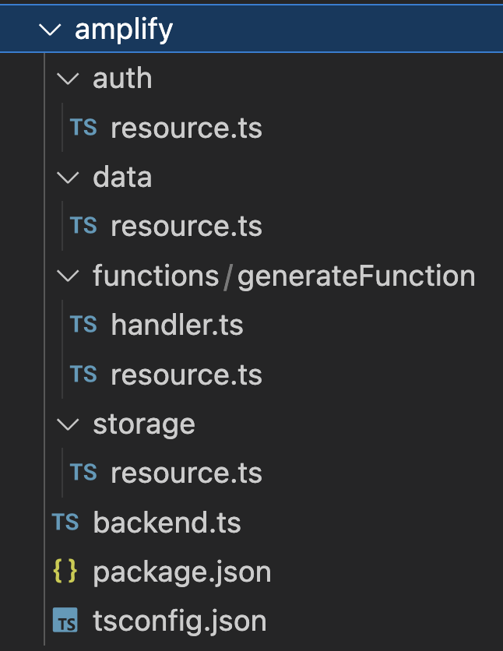Open handler.ts inside generateFunction
The height and width of the screenshot is (651, 503).
tap(176, 325)
